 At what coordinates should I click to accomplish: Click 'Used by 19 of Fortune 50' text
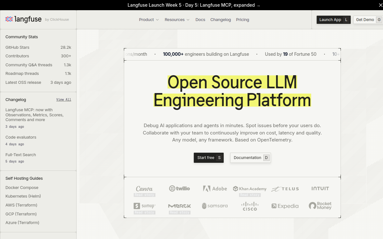tap(291, 54)
